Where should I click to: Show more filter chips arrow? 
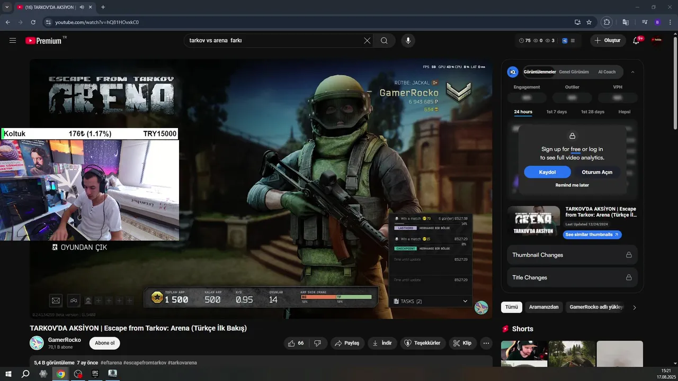point(635,307)
